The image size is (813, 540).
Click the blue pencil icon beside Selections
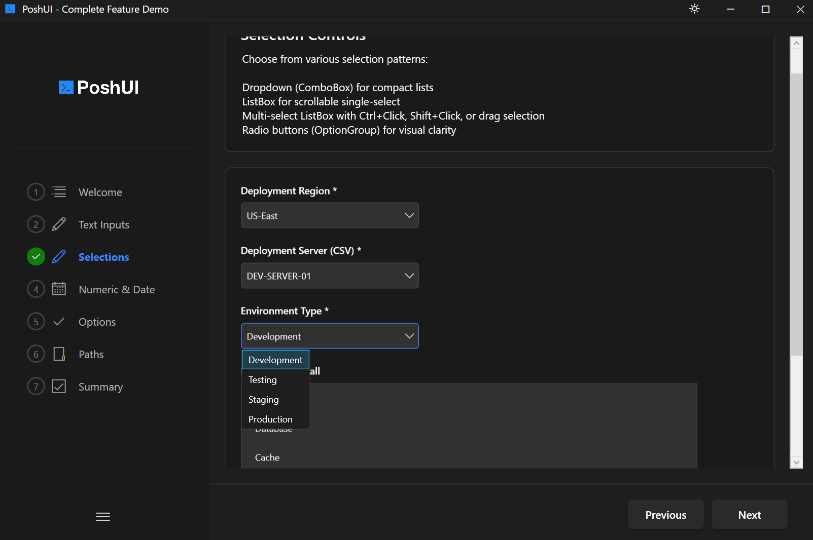point(59,257)
